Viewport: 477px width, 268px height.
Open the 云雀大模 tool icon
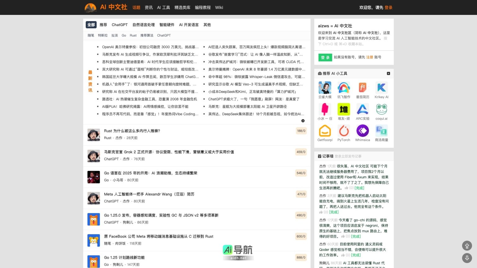click(x=325, y=87)
